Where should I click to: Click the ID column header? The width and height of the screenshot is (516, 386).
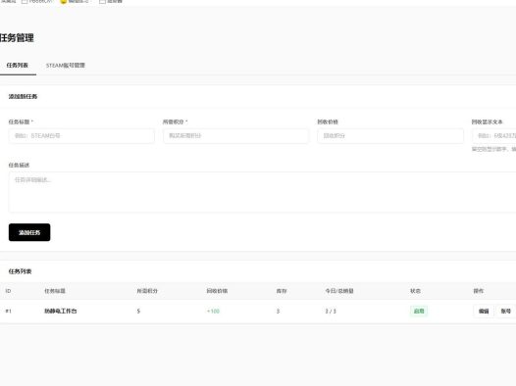pos(8,291)
